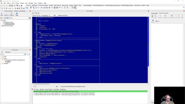Viewport: 185px width, 104px height.
Task: Click the Step Out debugger icon
Action: (24, 8)
